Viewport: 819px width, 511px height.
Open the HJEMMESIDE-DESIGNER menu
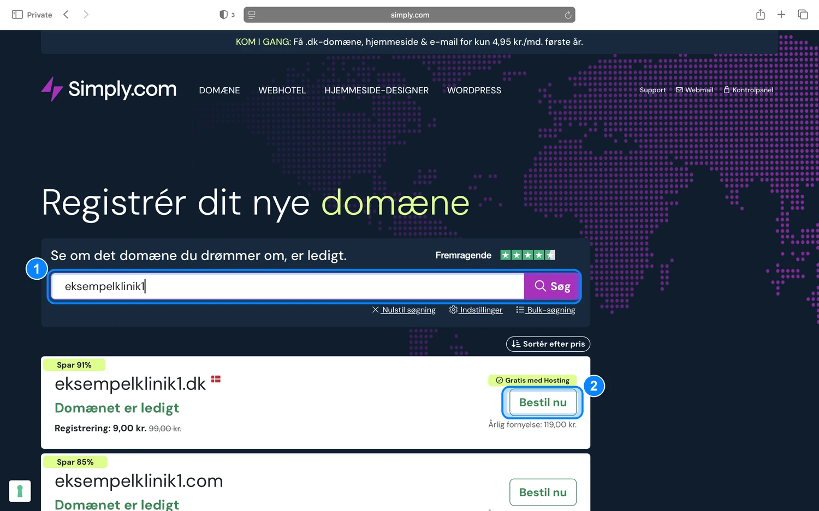[x=377, y=91]
